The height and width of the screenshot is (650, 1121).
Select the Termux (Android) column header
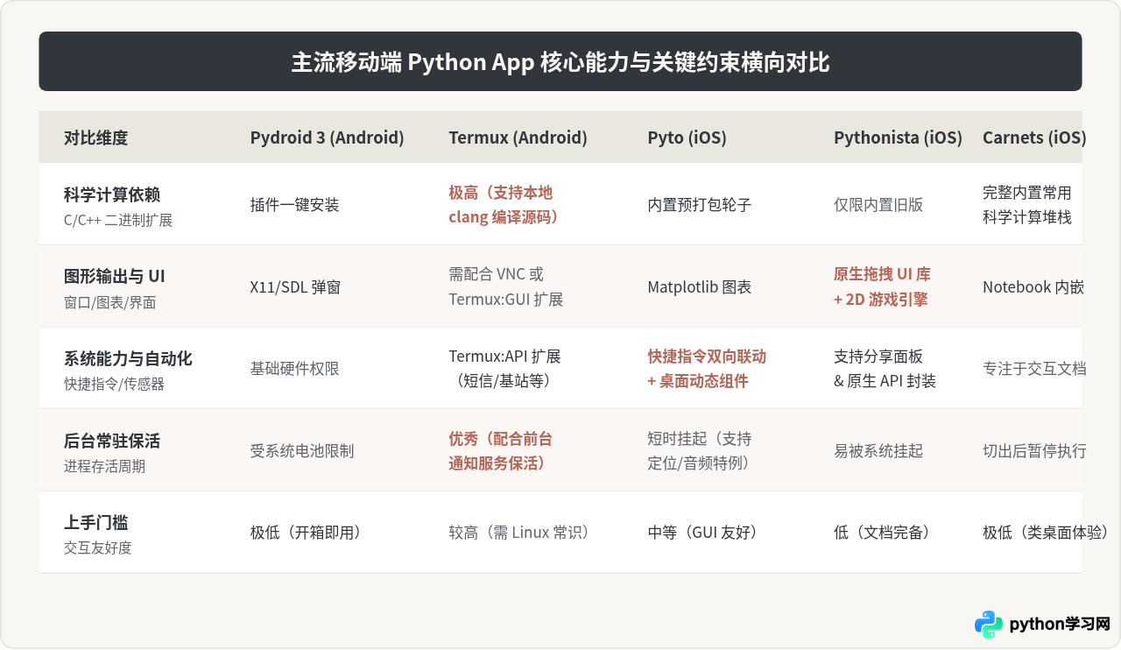[x=518, y=138]
